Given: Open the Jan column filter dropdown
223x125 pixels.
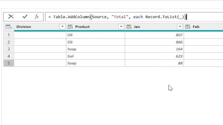Looking at the screenshot, I should (180, 27).
